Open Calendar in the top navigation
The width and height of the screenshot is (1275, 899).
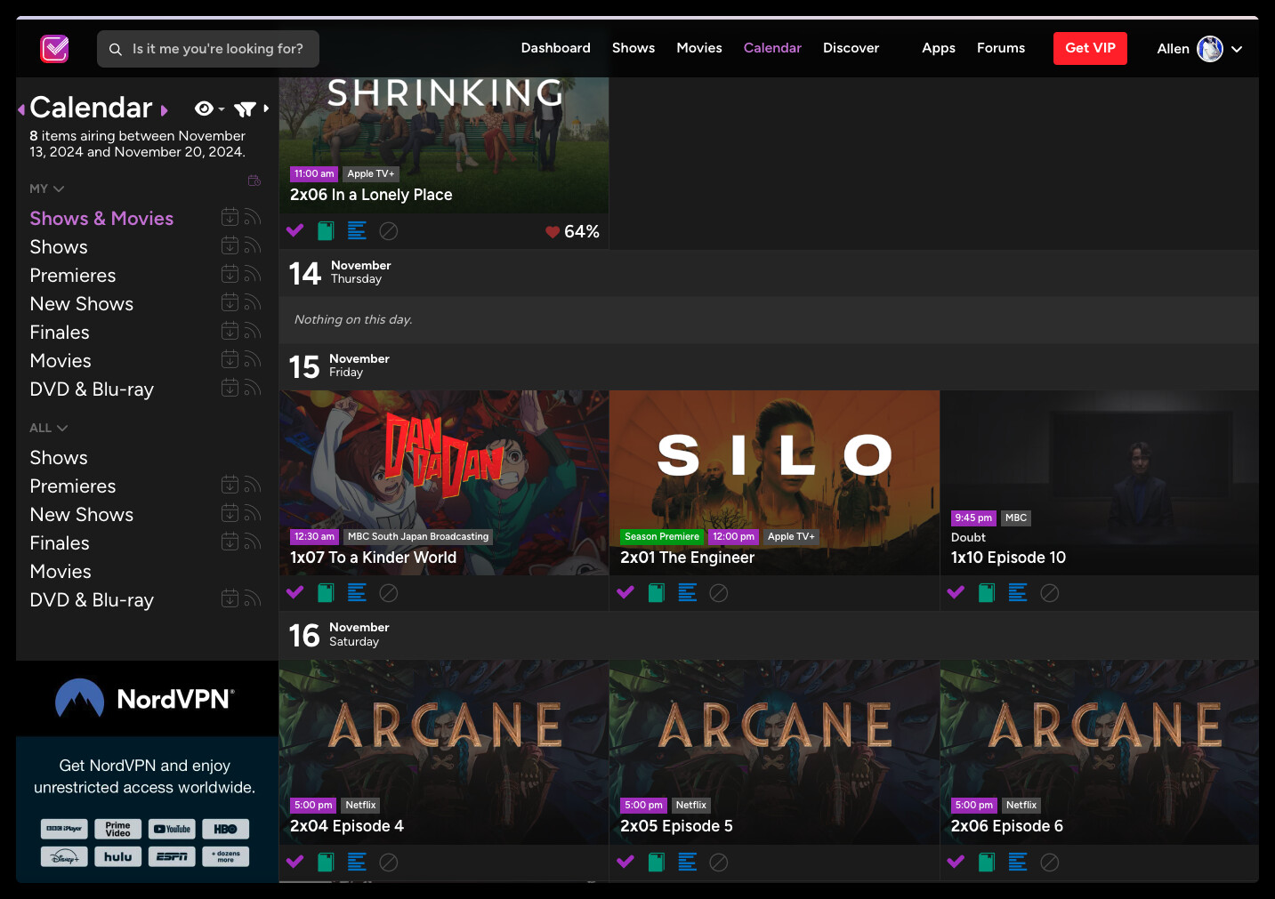point(772,48)
